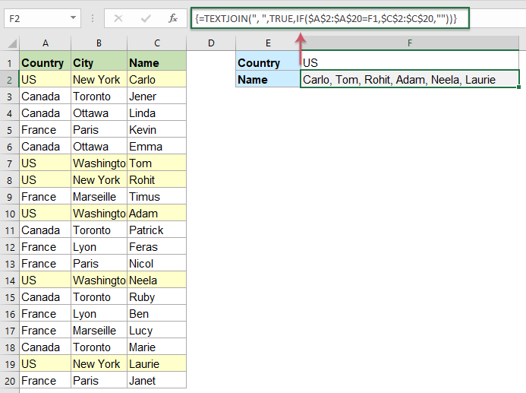526x393 pixels.
Task: Select column C header
Action: 156,43
